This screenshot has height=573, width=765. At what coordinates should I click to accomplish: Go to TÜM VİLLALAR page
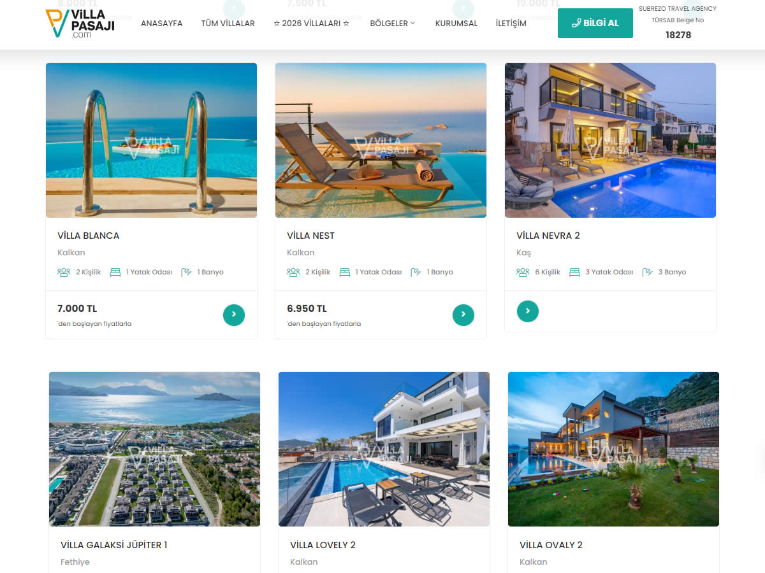point(228,24)
